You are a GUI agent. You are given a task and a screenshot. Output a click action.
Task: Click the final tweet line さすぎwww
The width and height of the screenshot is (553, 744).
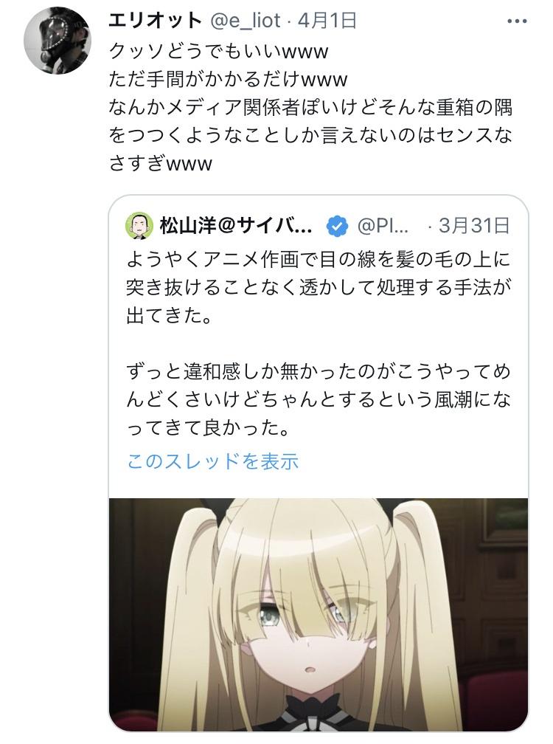point(160,164)
